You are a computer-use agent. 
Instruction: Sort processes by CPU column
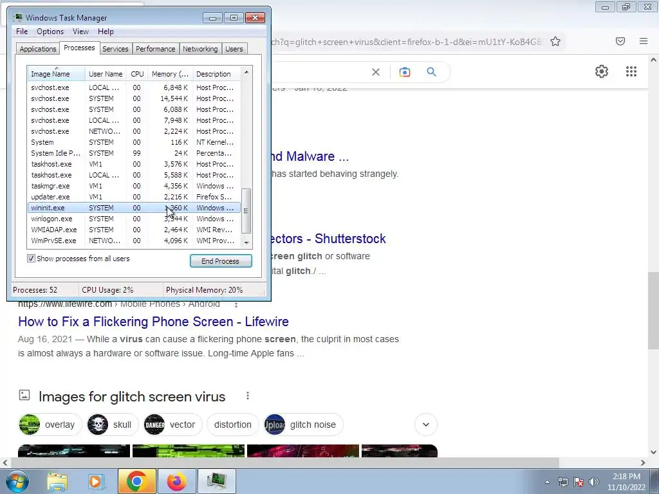coord(137,73)
